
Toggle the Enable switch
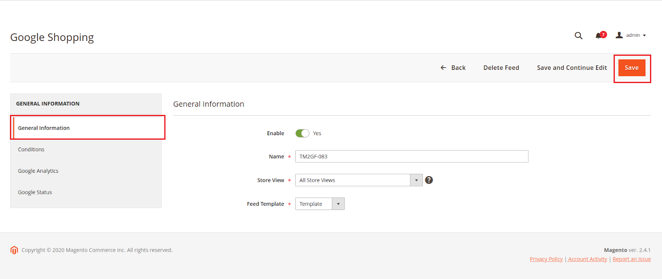click(302, 133)
